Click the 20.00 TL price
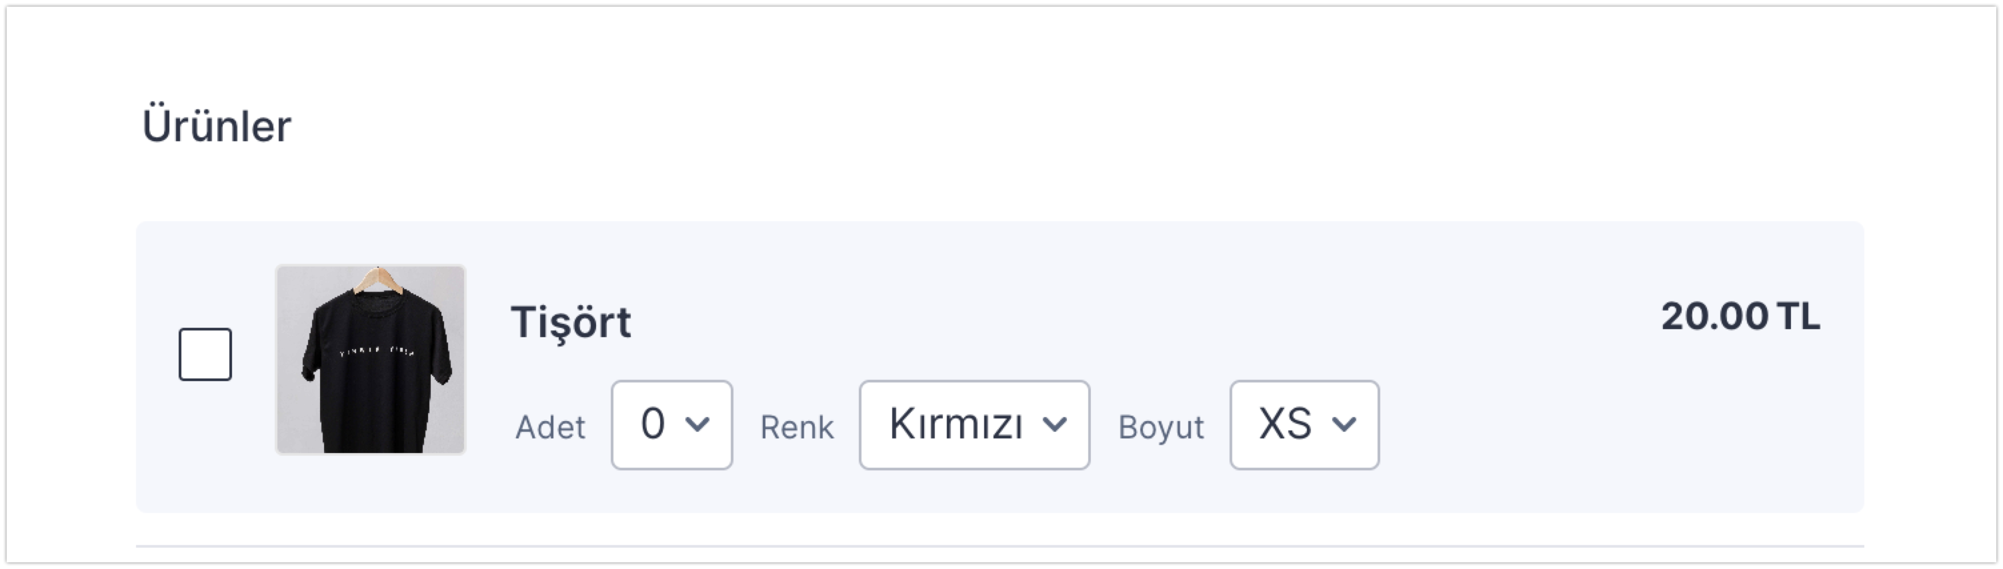The height and width of the screenshot is (569, 2003). click(x=1740, y=317)
